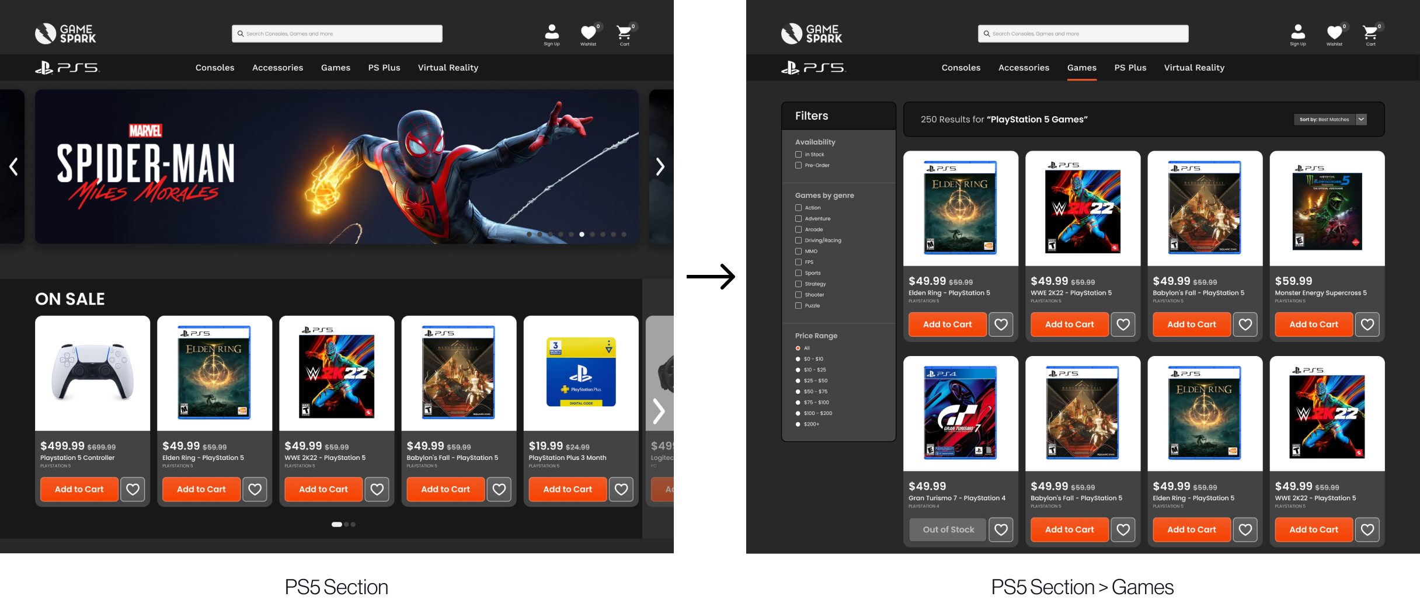Viewport: 1420px width, 600px height.
Task: Wishlist heart for WWE 2K22 top row results
Action: pyautogui.click(x=1123, y=325)
